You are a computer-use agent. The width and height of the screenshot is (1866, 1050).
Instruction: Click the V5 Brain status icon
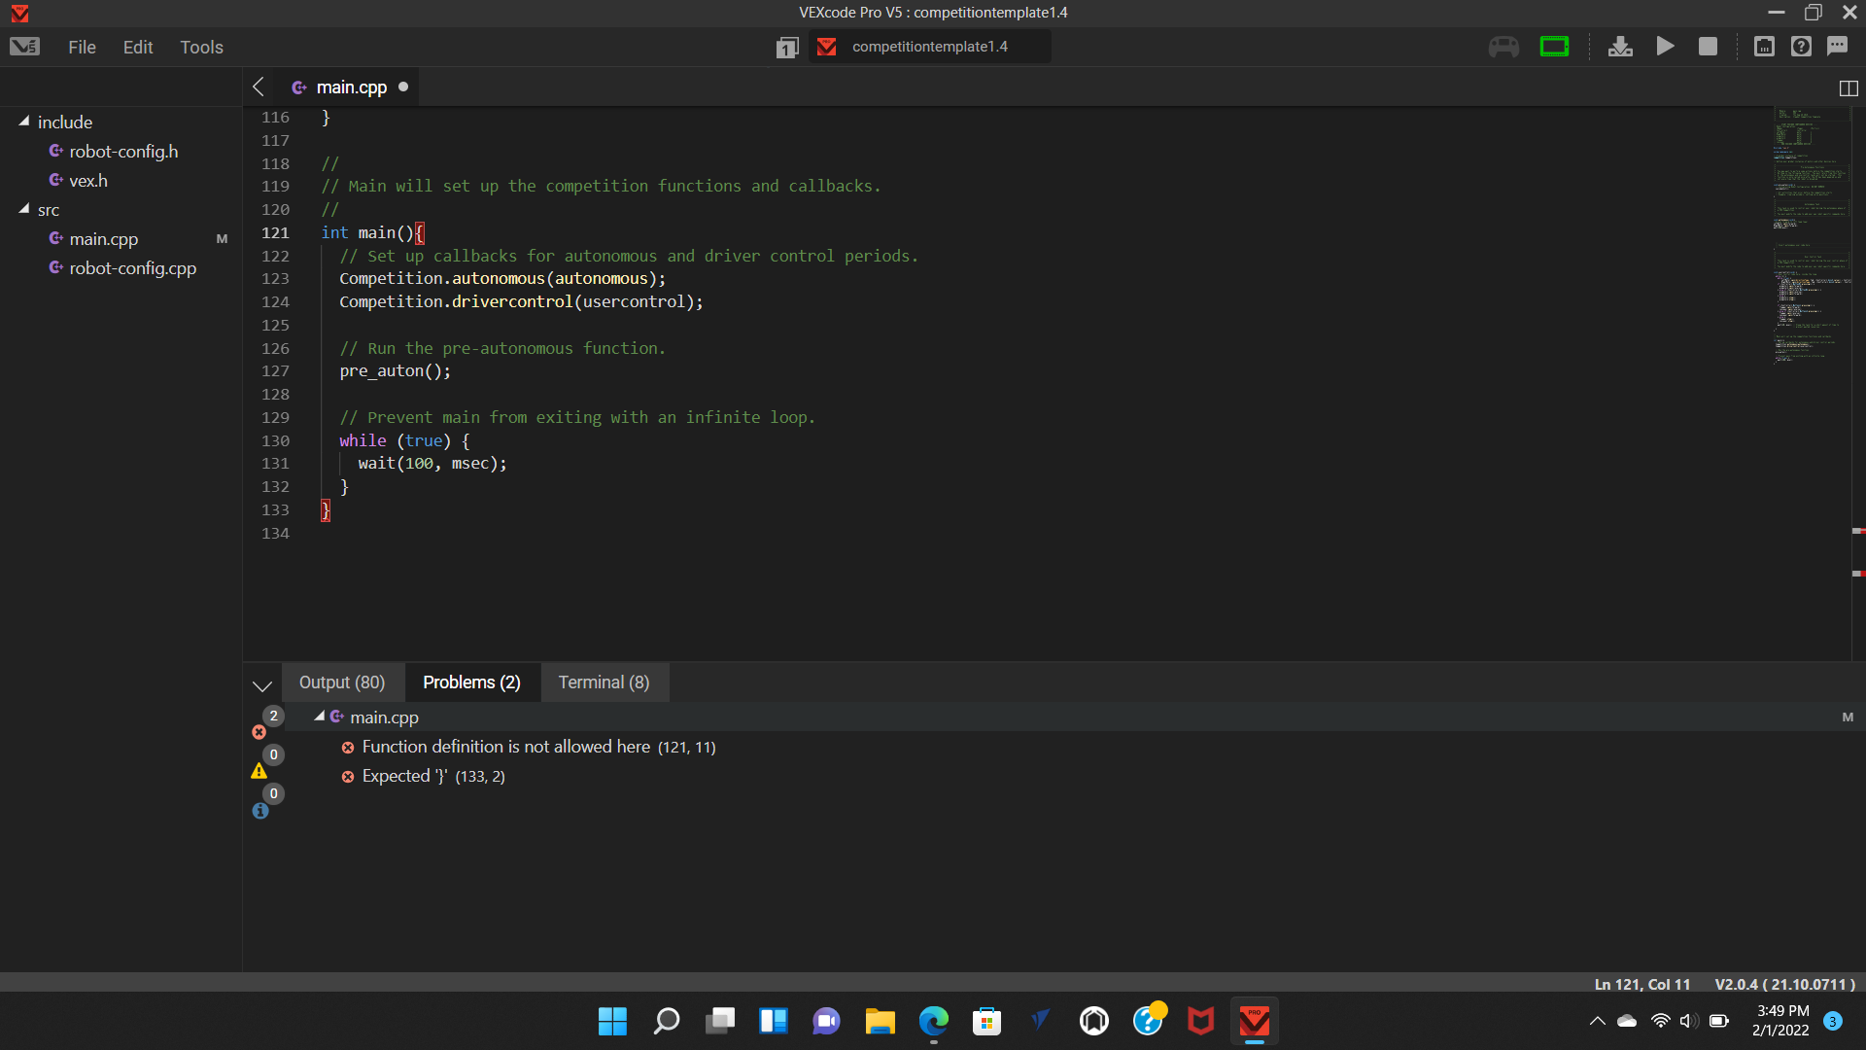pyautogui.click(x=1554, y=47)
